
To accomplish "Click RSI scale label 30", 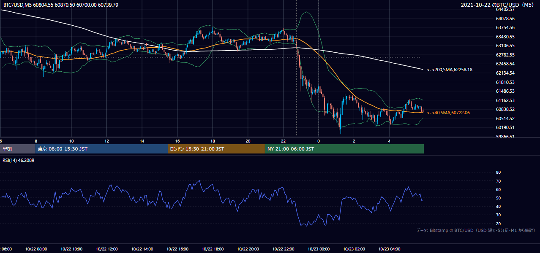I will 498,215.
